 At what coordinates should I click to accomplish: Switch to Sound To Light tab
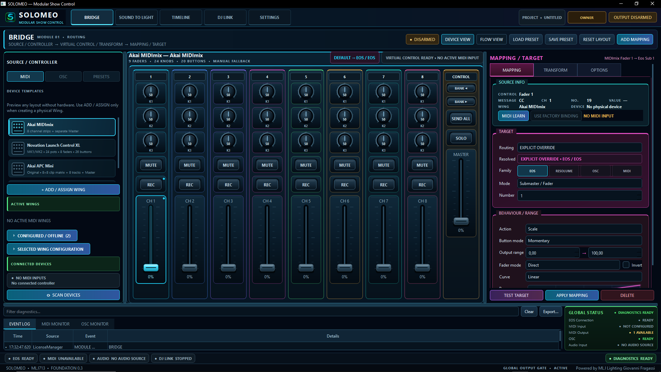[136, 17]
